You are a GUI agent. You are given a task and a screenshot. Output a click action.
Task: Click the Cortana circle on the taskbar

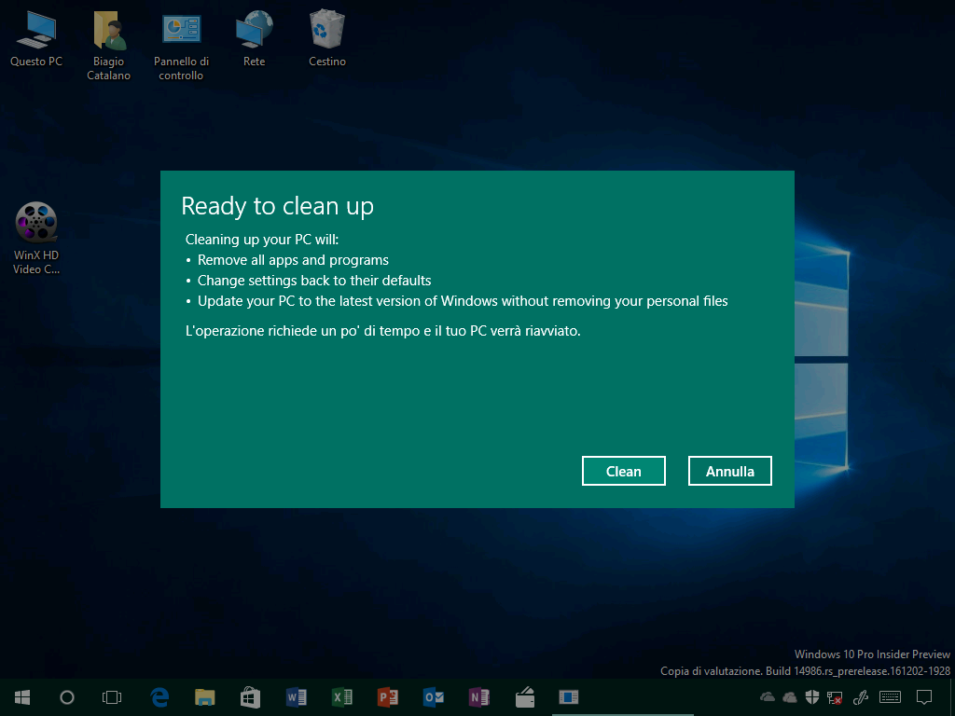pyautogui.click(x=67, y=697)
